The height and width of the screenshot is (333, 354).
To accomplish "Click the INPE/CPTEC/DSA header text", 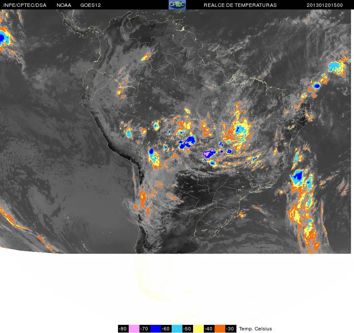I will (25, 5).
